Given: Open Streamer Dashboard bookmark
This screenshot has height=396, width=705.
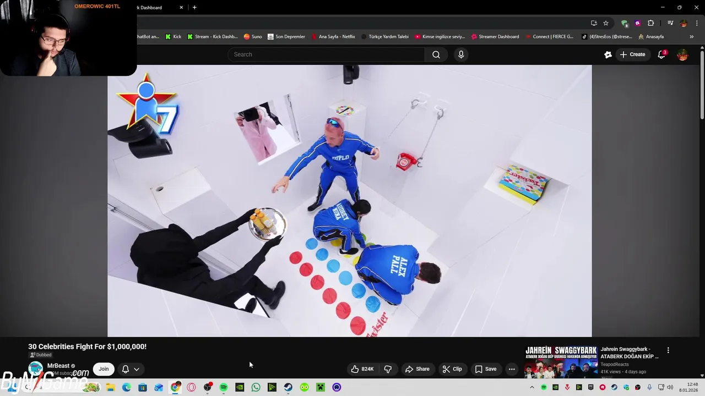Looking at the screenshot, I should pyautogui.click(x=495, y=37).
